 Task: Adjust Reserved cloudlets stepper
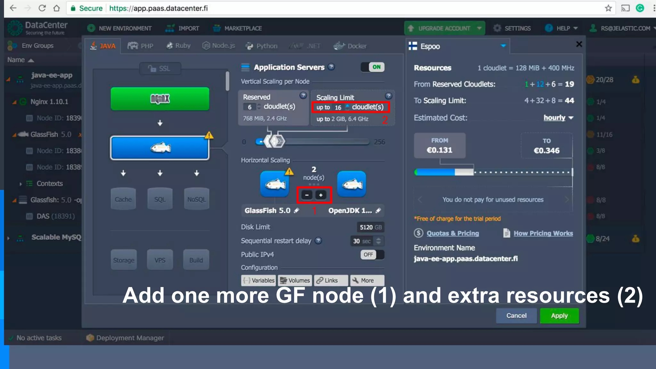(x=259, y=107)
